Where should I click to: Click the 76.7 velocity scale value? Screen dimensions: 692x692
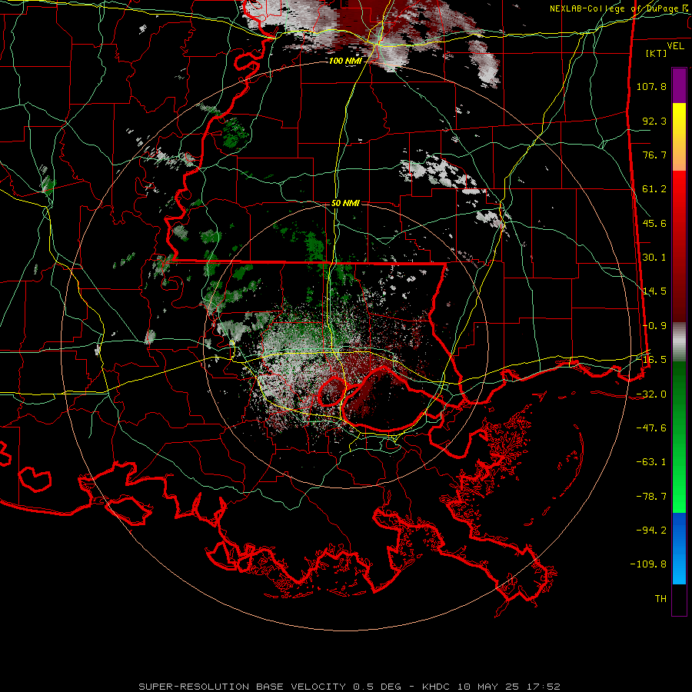click(x=654, y=155)
